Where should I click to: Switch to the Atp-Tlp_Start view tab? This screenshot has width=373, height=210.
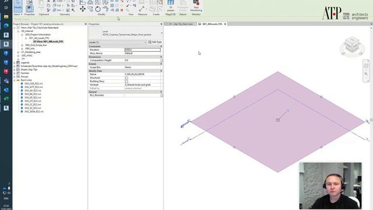[180, 24]
